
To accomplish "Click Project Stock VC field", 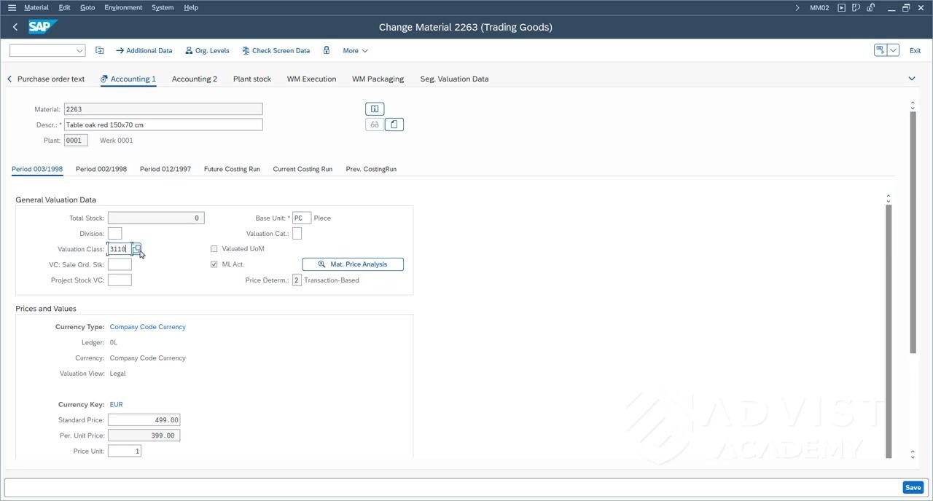I will coord(120,280).
